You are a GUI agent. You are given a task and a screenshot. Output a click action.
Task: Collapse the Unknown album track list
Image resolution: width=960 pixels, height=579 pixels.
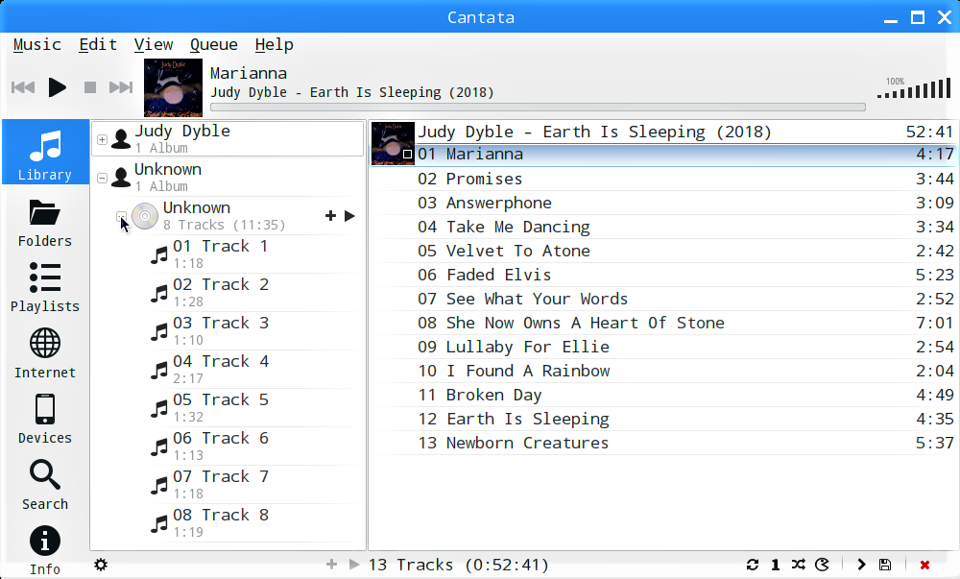tap(121, 217)
